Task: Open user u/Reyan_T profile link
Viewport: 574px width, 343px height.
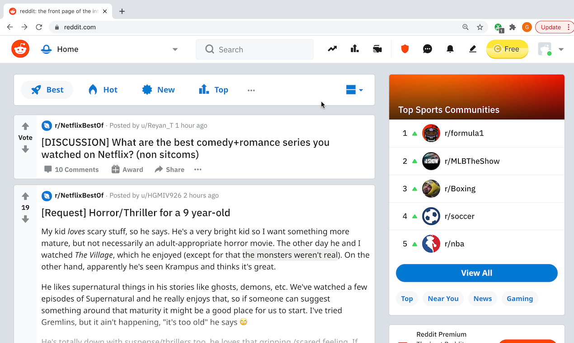Action: [x=157, y=125]
